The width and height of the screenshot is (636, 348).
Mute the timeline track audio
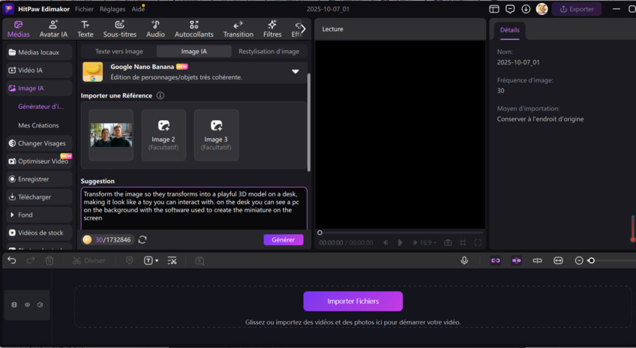(x=40, y=305)
